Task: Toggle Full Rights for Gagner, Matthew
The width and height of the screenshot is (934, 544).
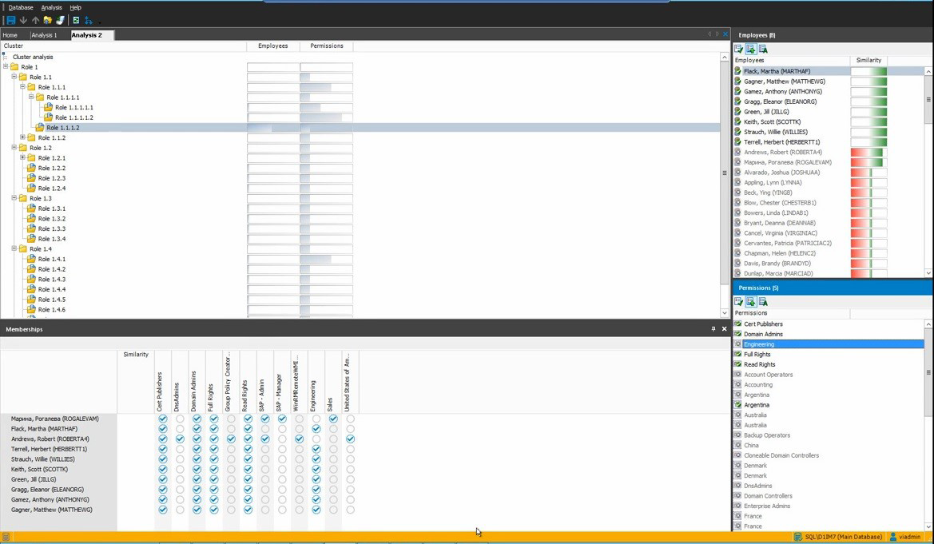Action: point(214,510)
